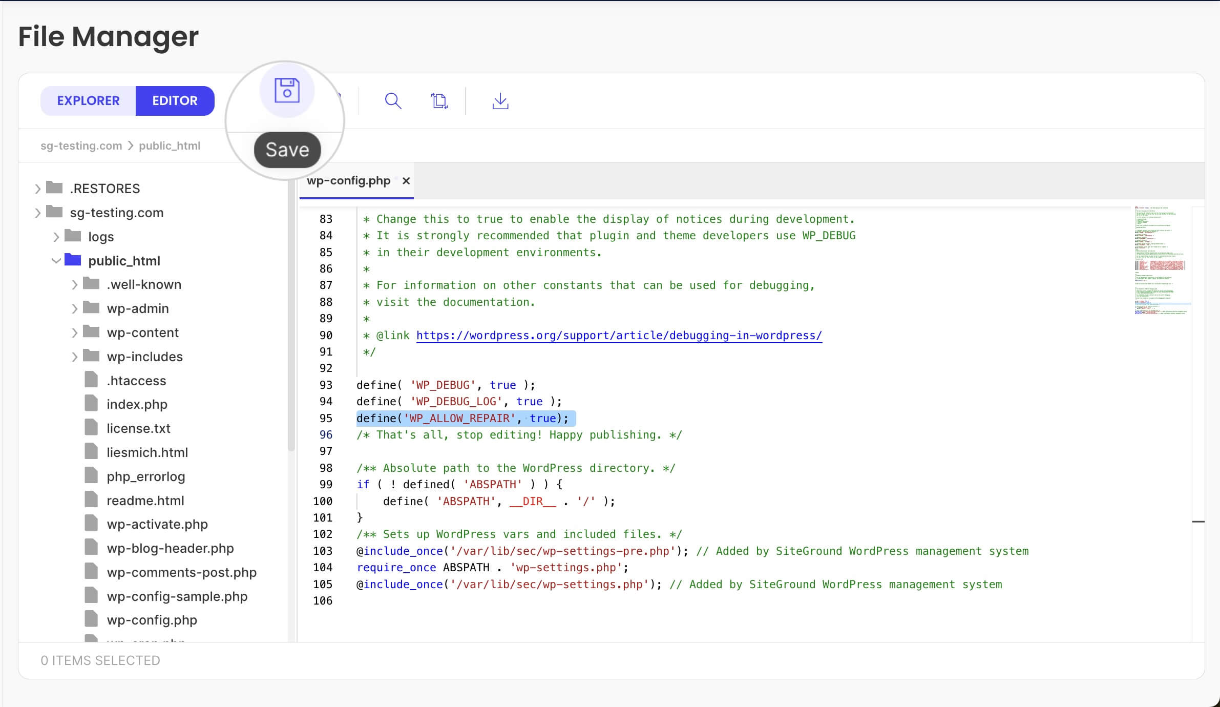Click the "That's all, stop editing!" comment

click(x=519, y=434)
